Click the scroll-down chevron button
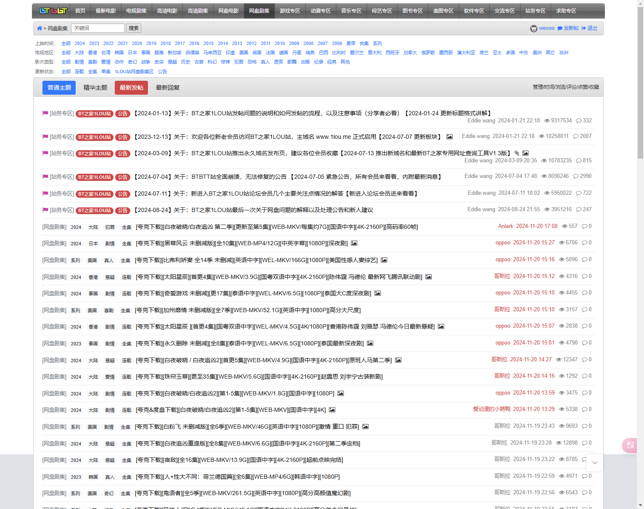644x509 pixels. pyautogui.click(x=595, y=463)
